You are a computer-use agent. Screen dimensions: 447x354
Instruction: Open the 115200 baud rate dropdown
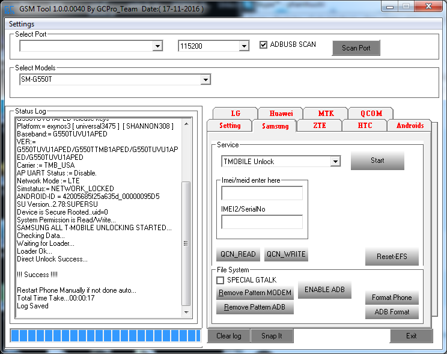pyautogui.click(x=244, y=46)
